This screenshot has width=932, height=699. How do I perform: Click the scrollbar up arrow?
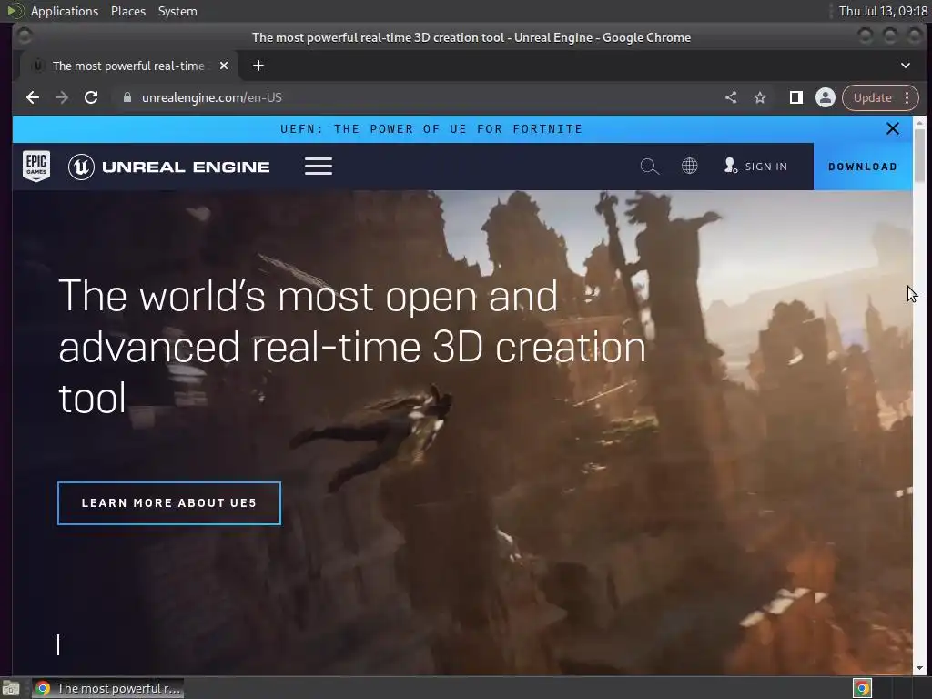pyautogui.click(x=919, y=123)
